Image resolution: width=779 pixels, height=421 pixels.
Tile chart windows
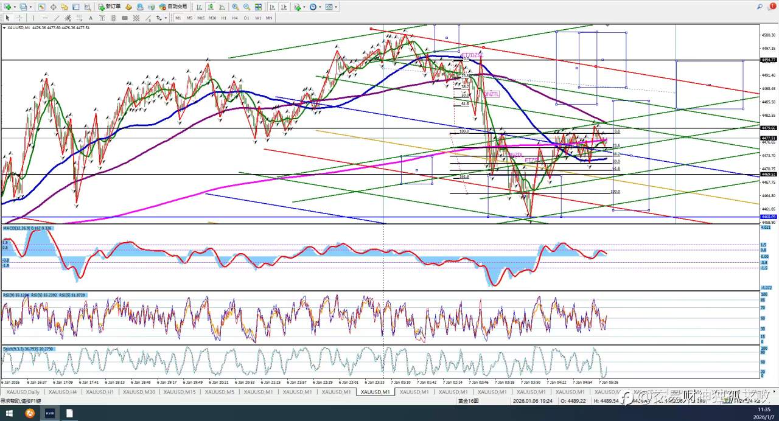pyautogui.click(x=258, y=7)
